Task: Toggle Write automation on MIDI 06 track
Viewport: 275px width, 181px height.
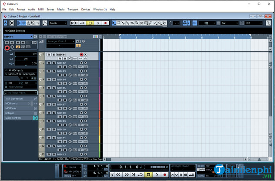Action: point(65,100)
